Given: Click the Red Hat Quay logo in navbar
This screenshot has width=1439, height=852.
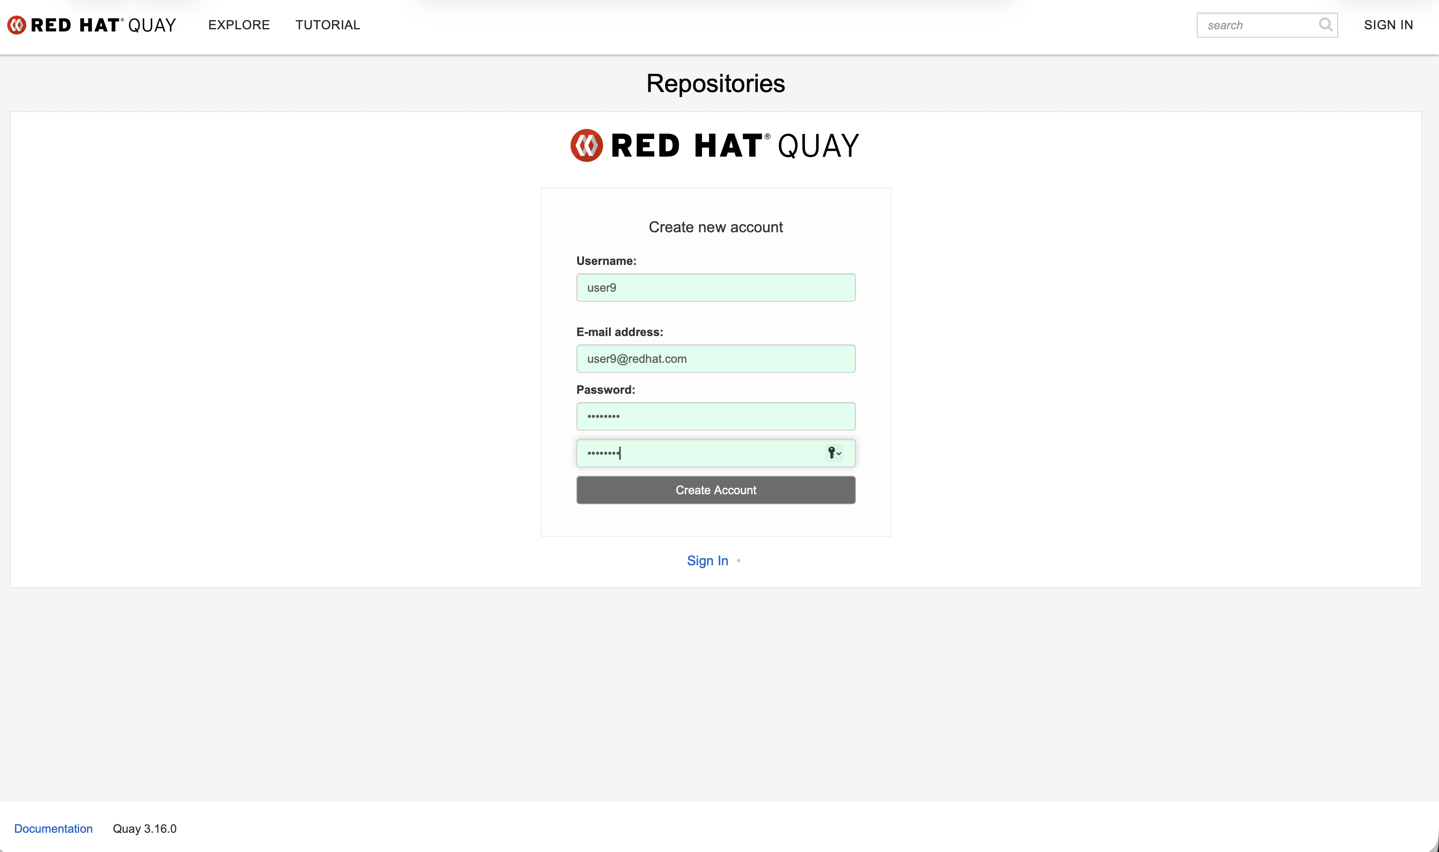Looking at the screenshot, I should (92, 25).
